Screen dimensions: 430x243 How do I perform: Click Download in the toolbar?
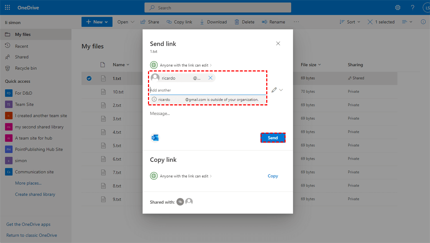[x=213, y=22]
